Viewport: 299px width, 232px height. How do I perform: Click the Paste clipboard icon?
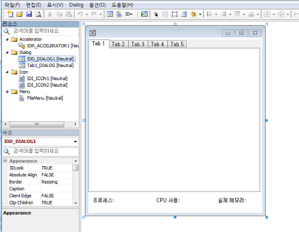coord(69,14)
